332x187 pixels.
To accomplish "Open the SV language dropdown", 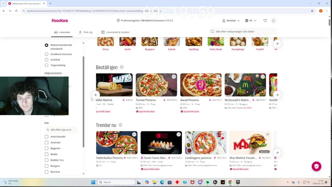I will 251,21.
